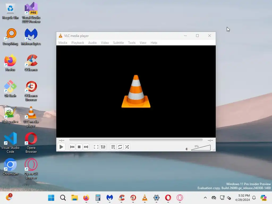The image size is (272, 204).
Task: Open the Windows Start menu
Action: [x=51, y=198]
